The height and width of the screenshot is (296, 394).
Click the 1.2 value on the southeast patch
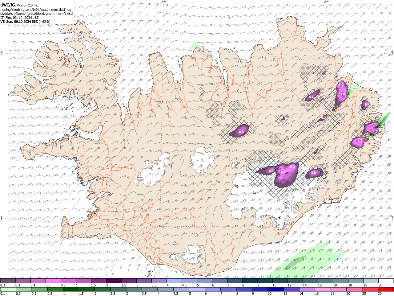(x=359, y=140)
